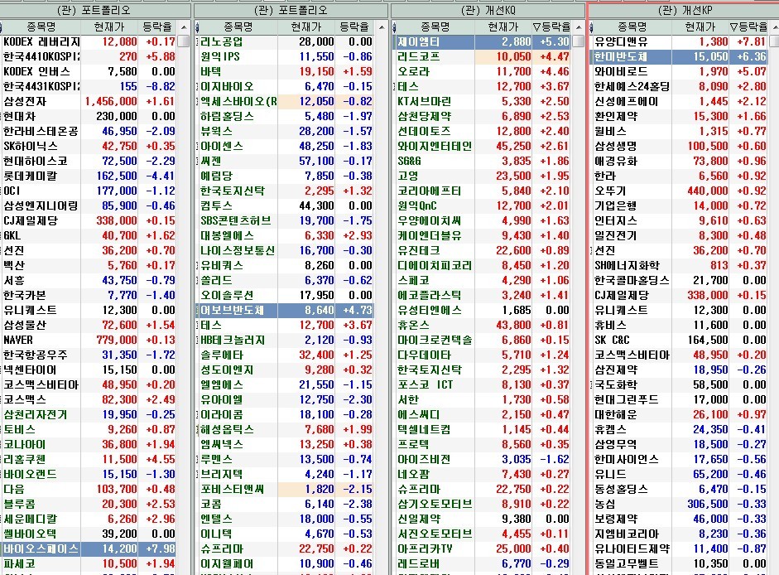
Task: Click the 현재가 header in 개선KP panel
Action: coord(700,27)
